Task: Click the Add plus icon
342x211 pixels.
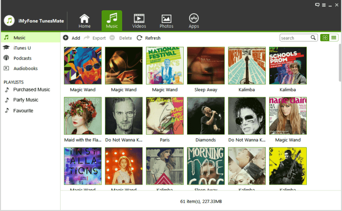Action: pyautogui.click(x=65, y=38)
